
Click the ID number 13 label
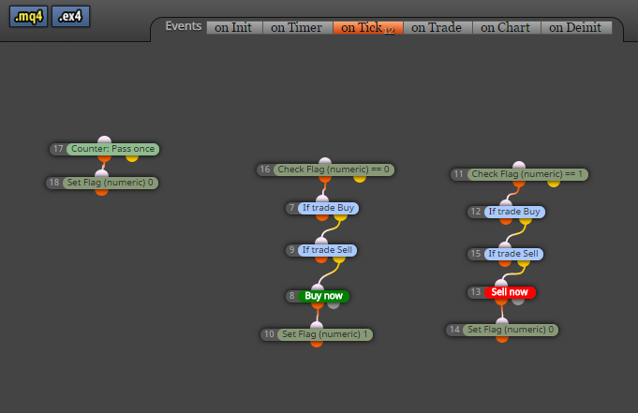(476, 292)
